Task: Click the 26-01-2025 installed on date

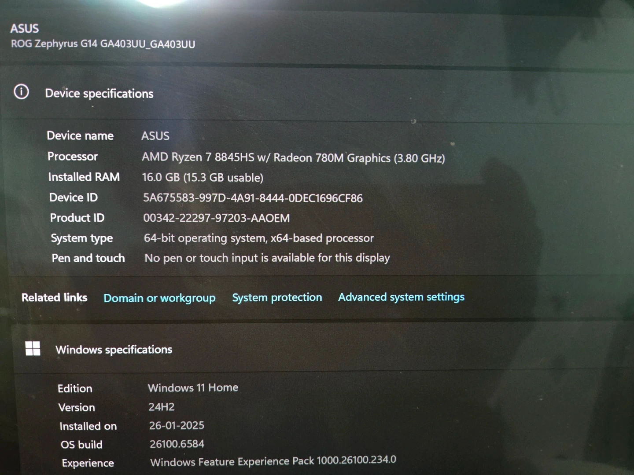Action: coord(177,425)
